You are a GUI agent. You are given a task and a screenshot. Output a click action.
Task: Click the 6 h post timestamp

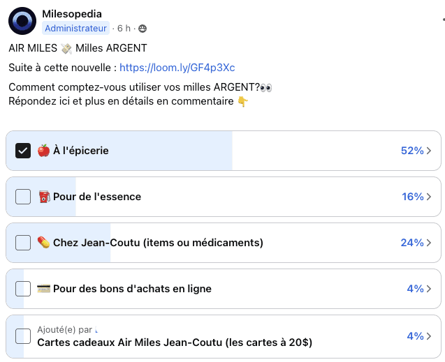(124, 29)
